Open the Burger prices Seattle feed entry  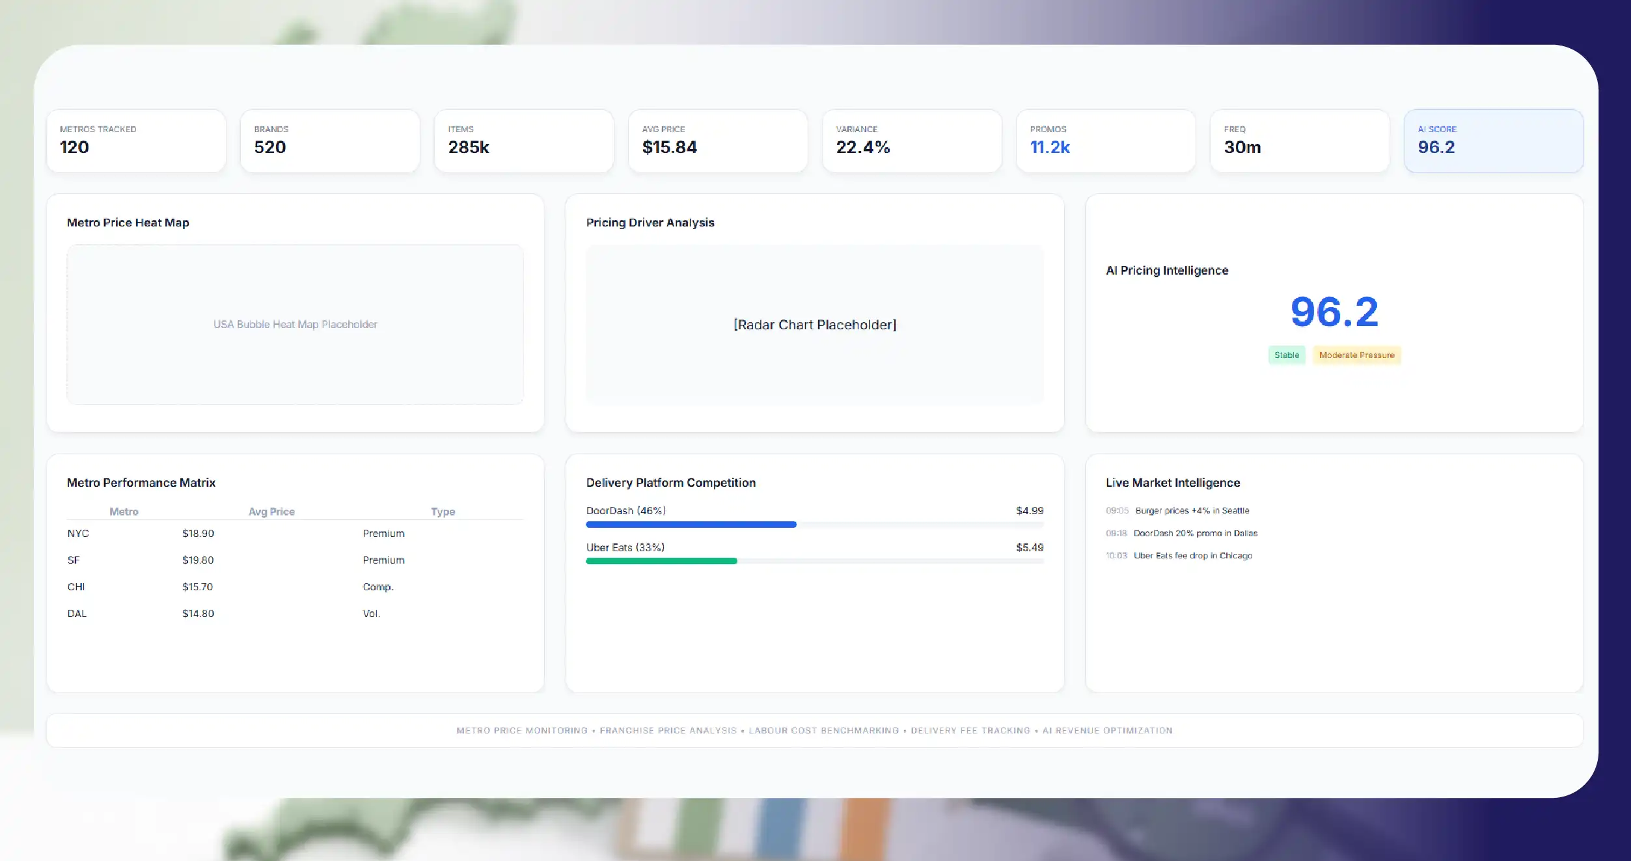[1177, 510]
